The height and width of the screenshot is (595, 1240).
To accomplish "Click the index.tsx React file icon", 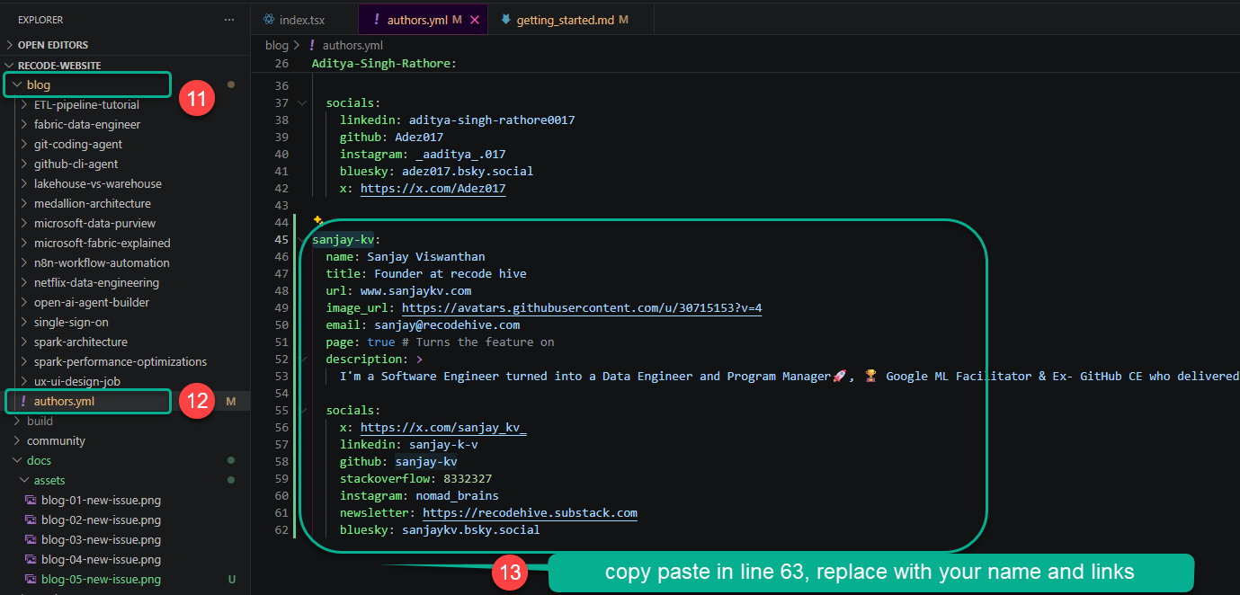I will (x=268, y=20).
